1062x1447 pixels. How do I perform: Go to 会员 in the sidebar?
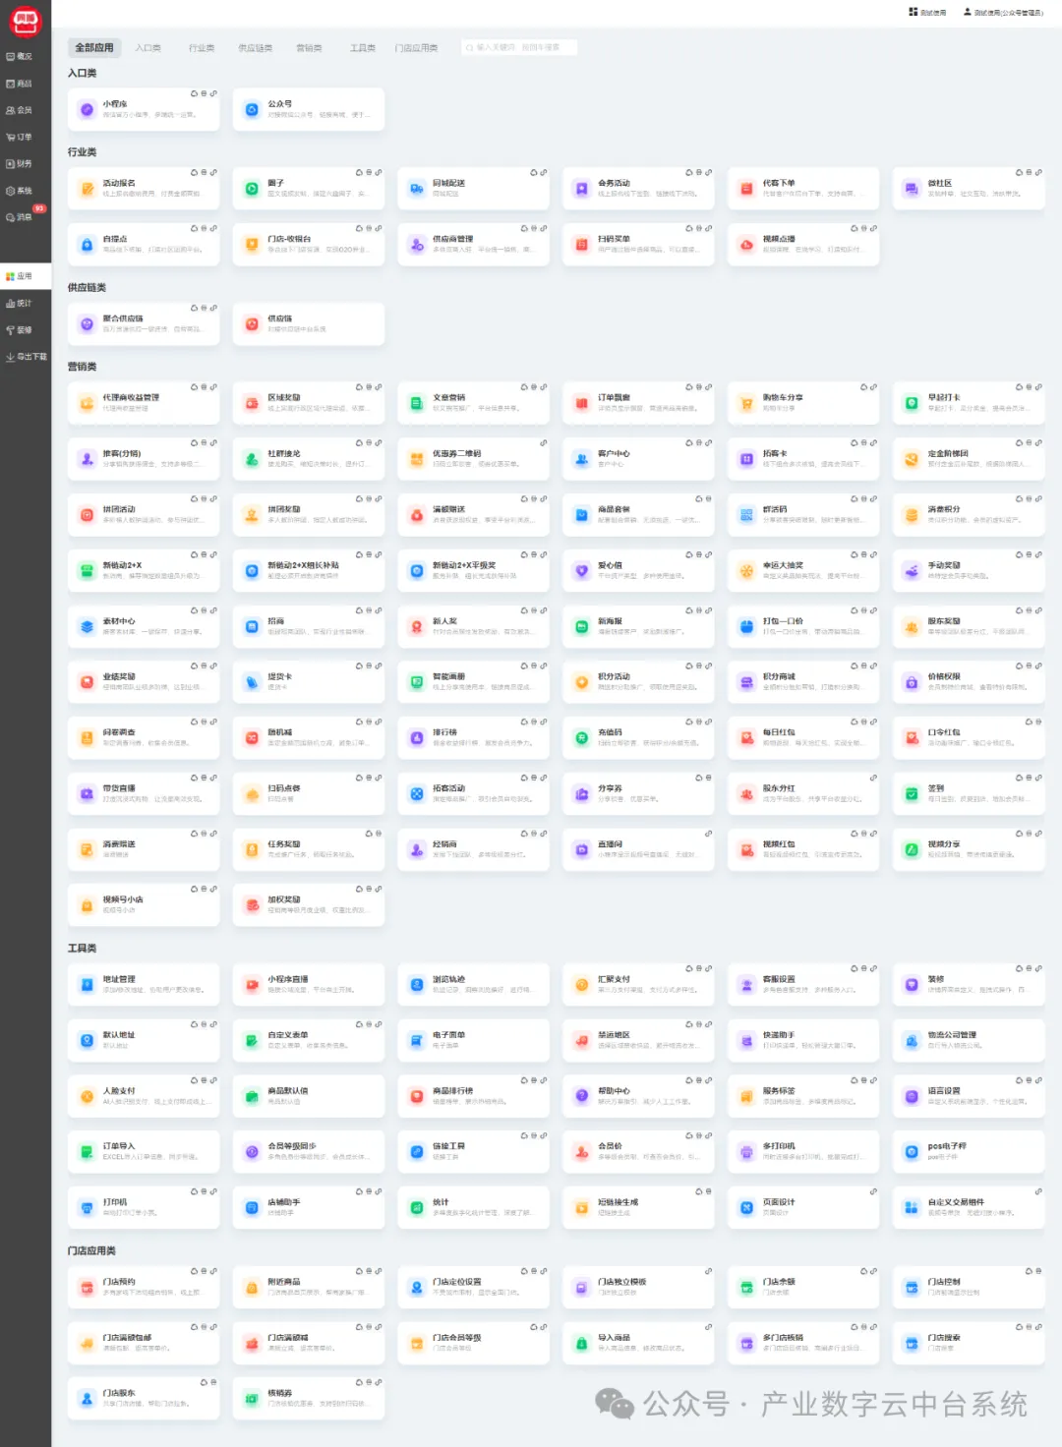pos(20,111)
